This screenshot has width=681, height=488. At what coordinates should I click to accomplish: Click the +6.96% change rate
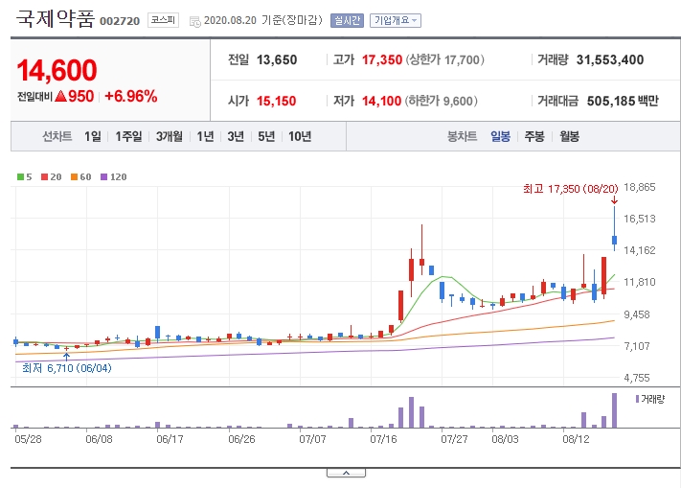[x=130, y=96]
